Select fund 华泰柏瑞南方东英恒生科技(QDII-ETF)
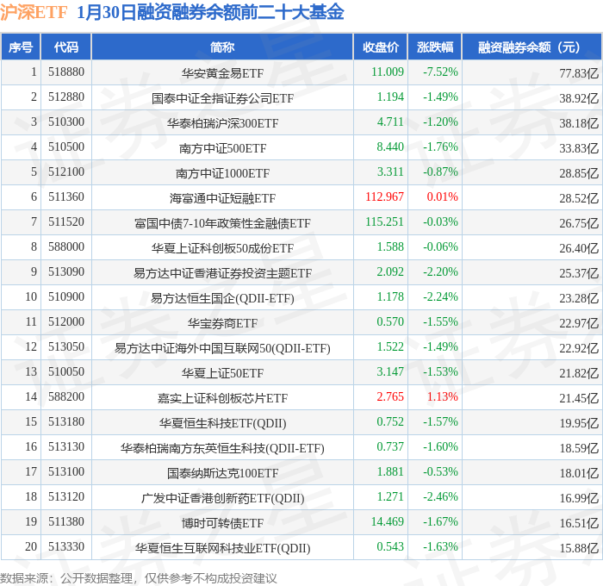The width and height of the screenshot is (603, 586). pos(222,448)
